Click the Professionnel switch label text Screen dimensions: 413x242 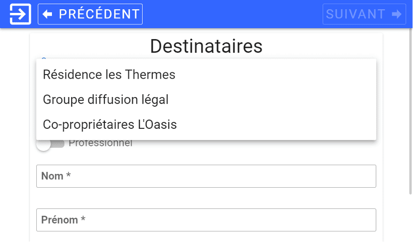coord(100,143)
